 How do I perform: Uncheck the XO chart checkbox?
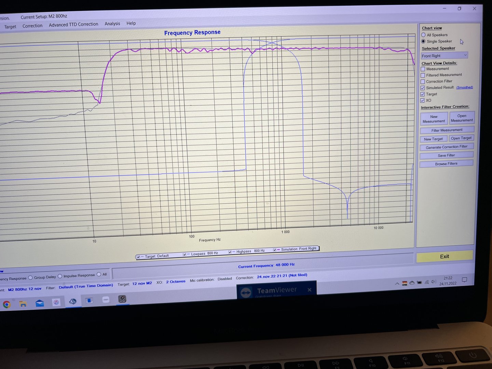(x=422, y=100)
